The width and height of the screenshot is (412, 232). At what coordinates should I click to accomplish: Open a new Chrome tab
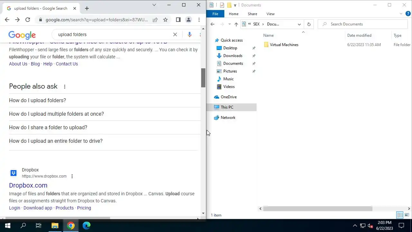(87, 8)
